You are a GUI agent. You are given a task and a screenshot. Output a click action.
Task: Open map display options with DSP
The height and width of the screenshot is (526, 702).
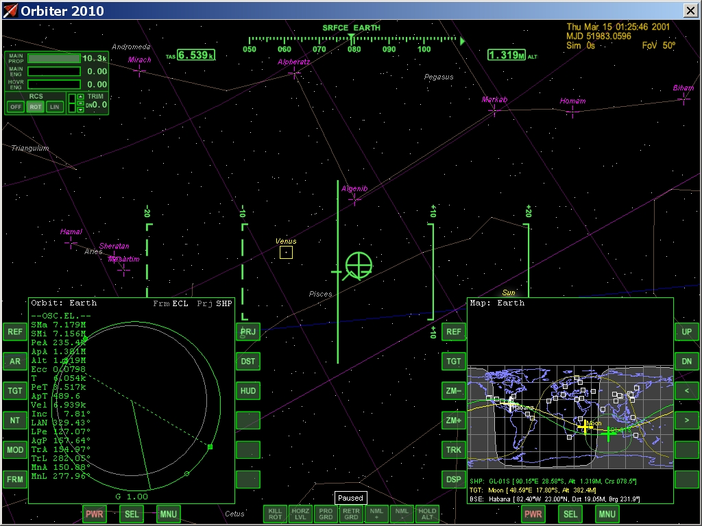[x=454, y=479]
